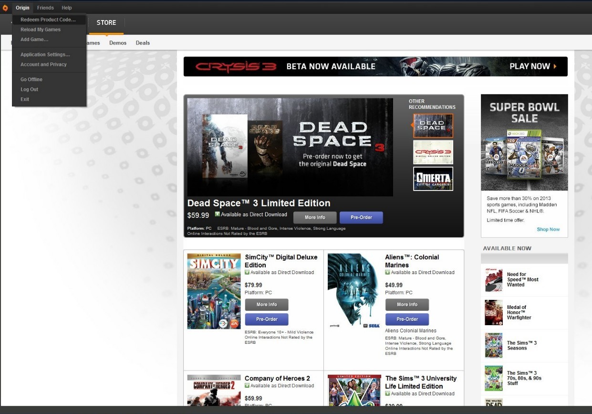Image resolution: width=592 pixels, height=414 pixels.
Task: Select Crysis 3 recommendation thumbnail
Action: [x=433, y=152]
